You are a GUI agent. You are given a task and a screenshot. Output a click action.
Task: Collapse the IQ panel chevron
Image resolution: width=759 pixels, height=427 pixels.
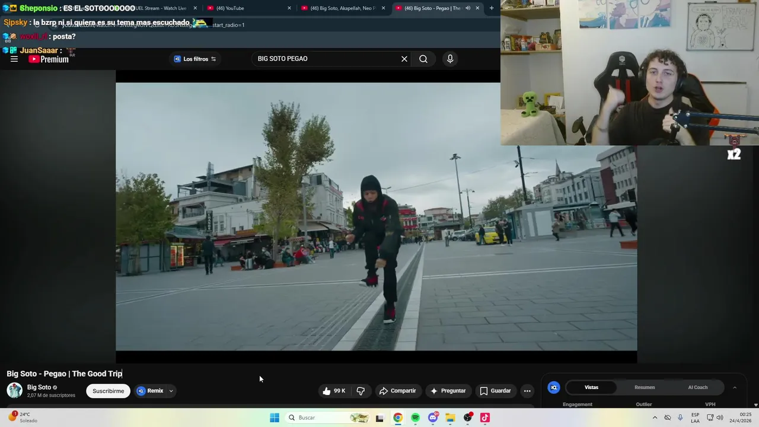tap(735, 387)
